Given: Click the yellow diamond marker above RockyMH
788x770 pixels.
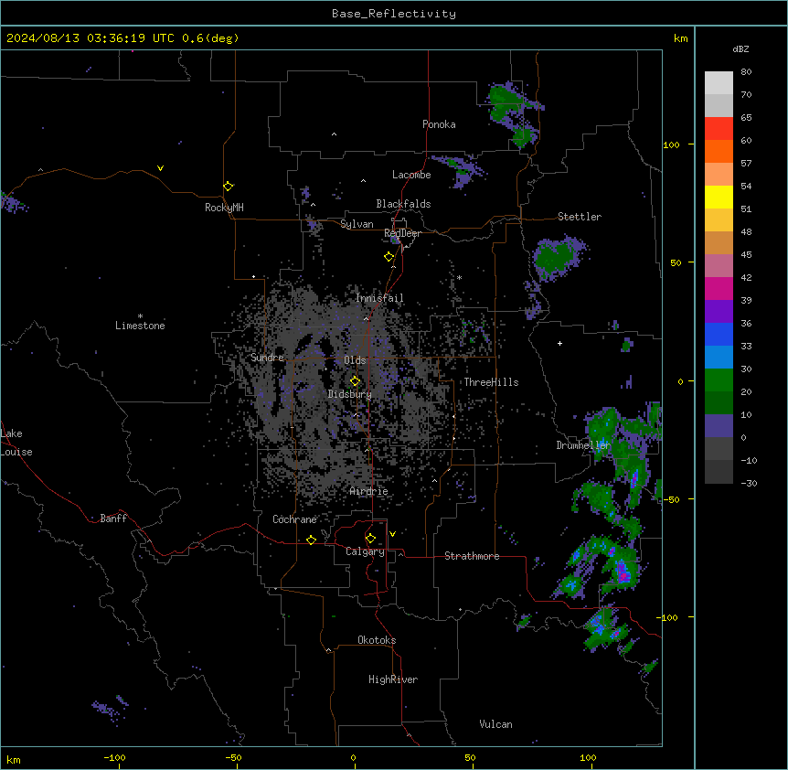Looking at the screenshot, I should point(229,187).
